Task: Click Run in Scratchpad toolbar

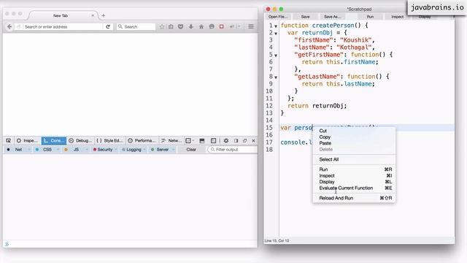Action: 370,17
